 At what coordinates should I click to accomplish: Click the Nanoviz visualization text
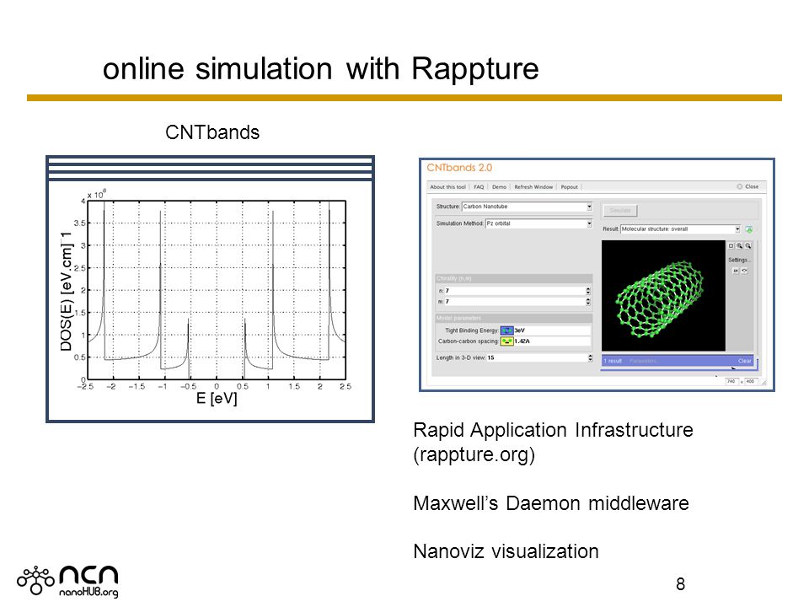(x=506, y=551)
